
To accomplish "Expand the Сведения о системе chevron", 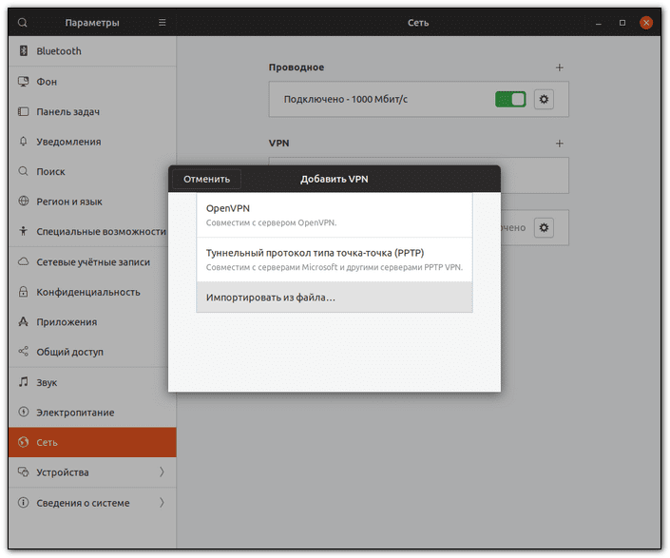I will click(162, 503).
